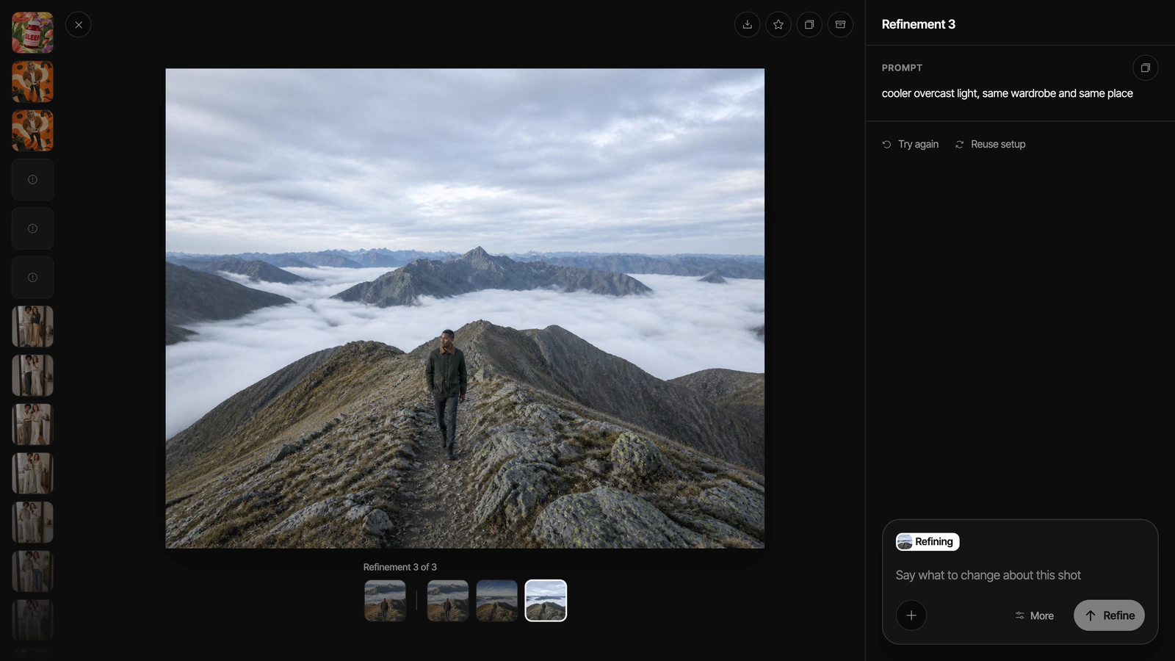This screenshot has width=1175, height=661.
Task: Archive the image with the box icon
Action: pyautogui.click(x=840, y=24)
